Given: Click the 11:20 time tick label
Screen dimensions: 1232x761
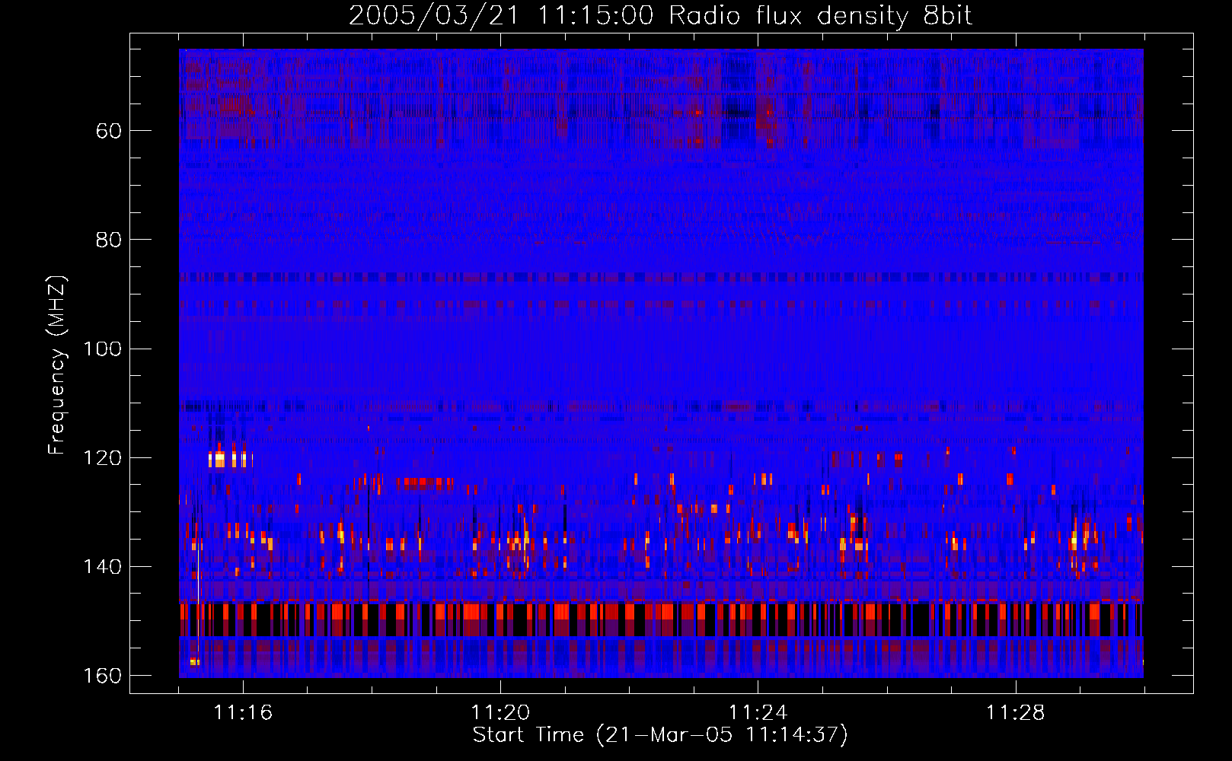Looking at the screenshot, I should coord(500,712).
